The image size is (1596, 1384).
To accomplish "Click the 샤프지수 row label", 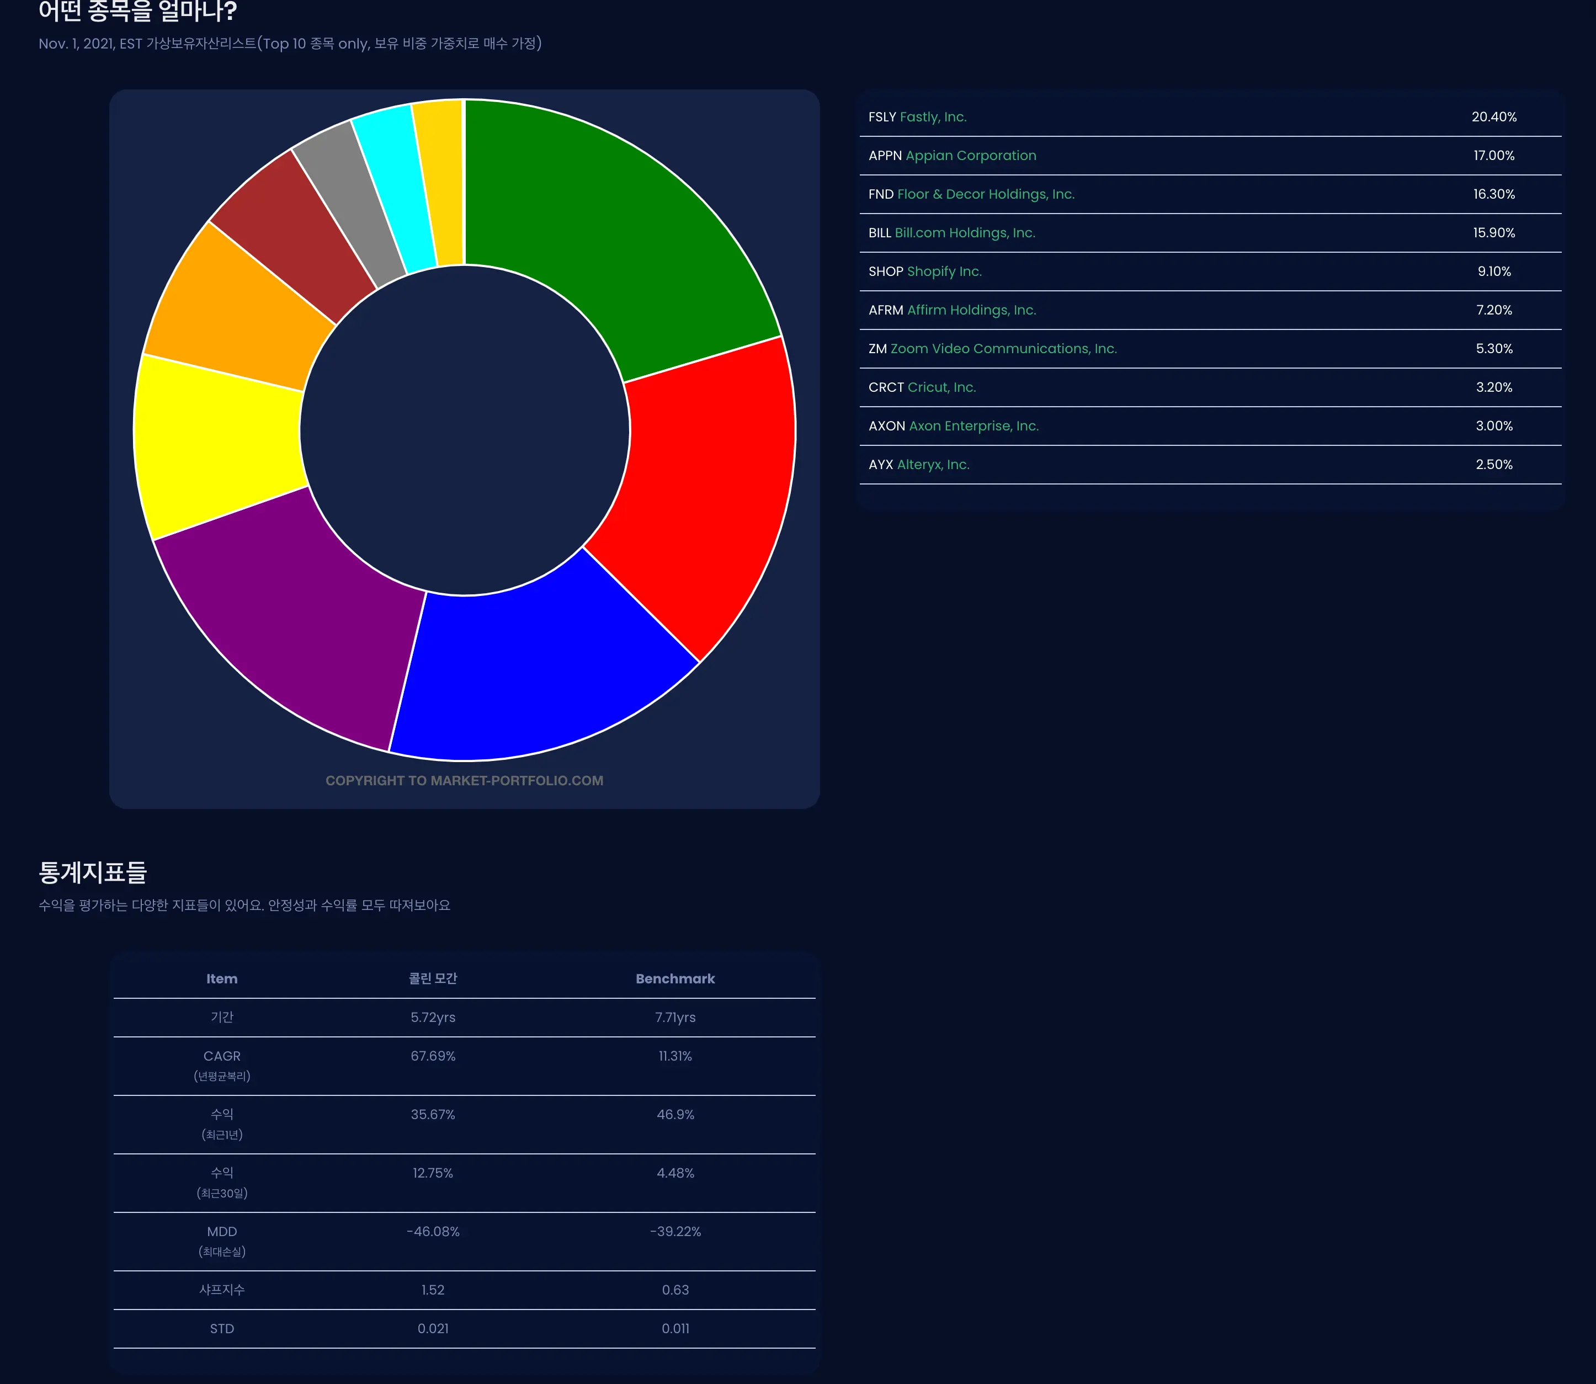I will pos(222,1290).
